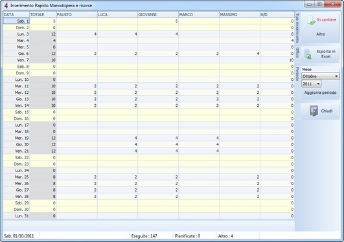Screen dimensions: 344x242
Task: Click the MASSIMO column header
Action: point(240,15)
